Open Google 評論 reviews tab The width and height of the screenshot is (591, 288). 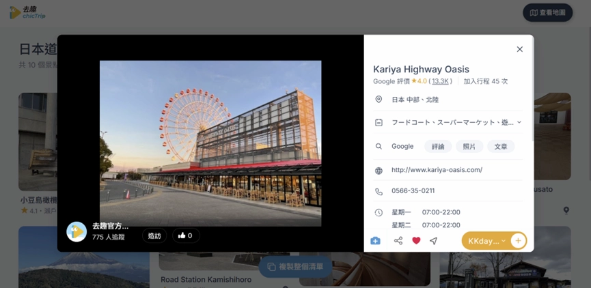[438, 147]
